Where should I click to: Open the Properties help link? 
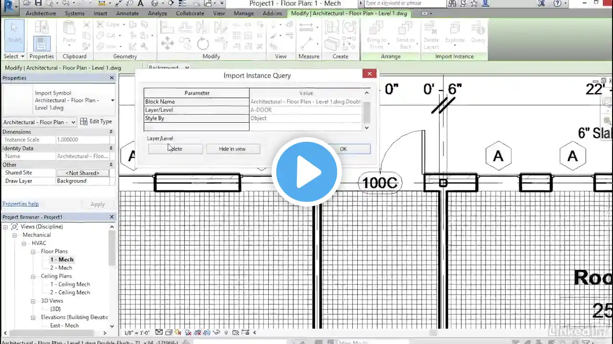pyautogui.click(x=20, y=204)
